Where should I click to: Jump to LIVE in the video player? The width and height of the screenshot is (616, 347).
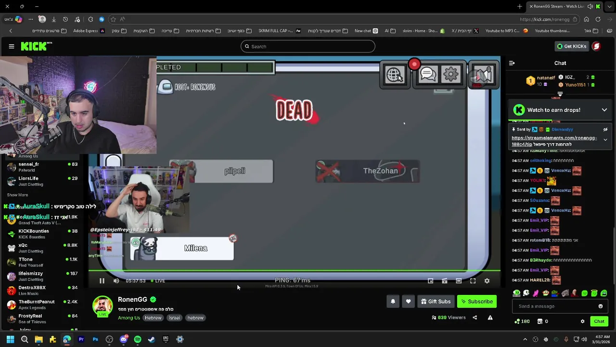[157, 281]
